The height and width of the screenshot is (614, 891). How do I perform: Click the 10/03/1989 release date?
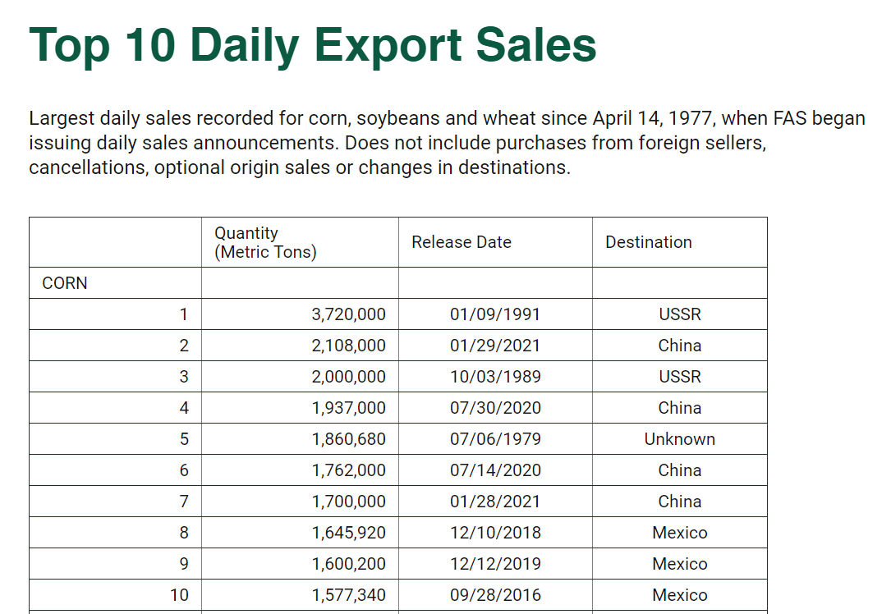[495, 377]
